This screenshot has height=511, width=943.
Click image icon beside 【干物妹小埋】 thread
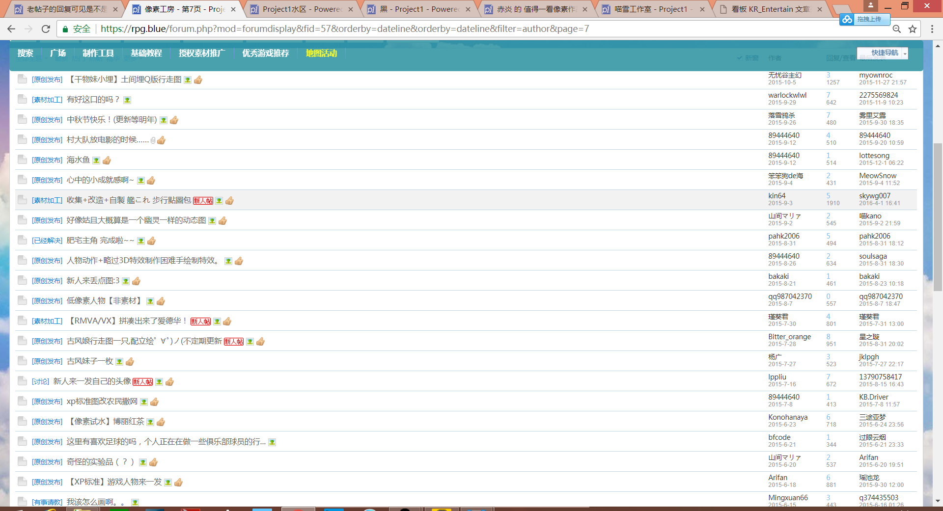pyautogui.click(x=188, y=80)
